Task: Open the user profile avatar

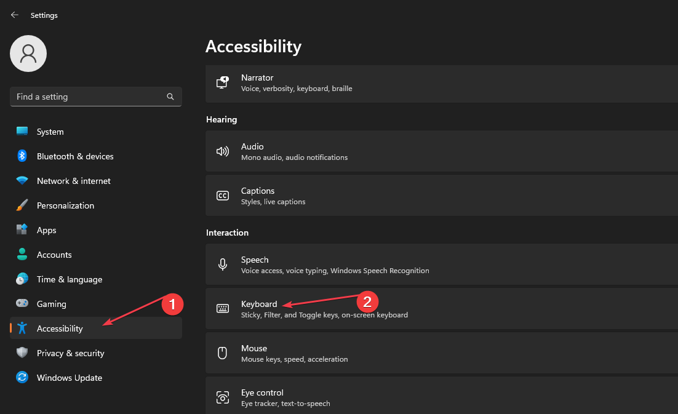Action: point(28,54)
